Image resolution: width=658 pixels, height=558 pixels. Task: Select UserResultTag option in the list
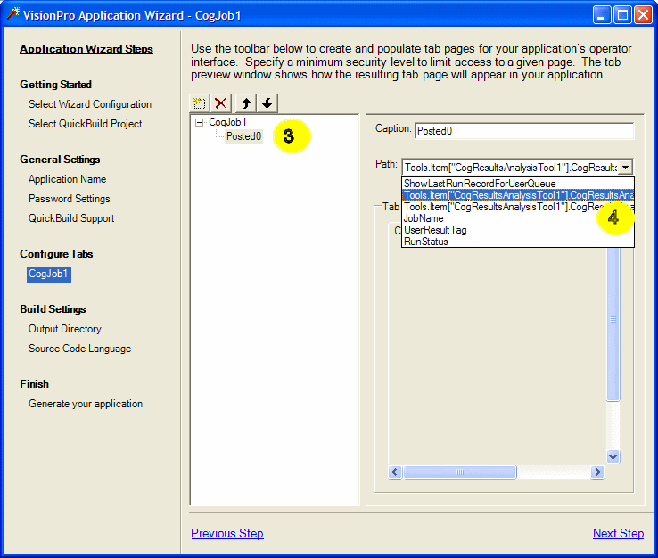pyautogui.click(x=435, y=230)
